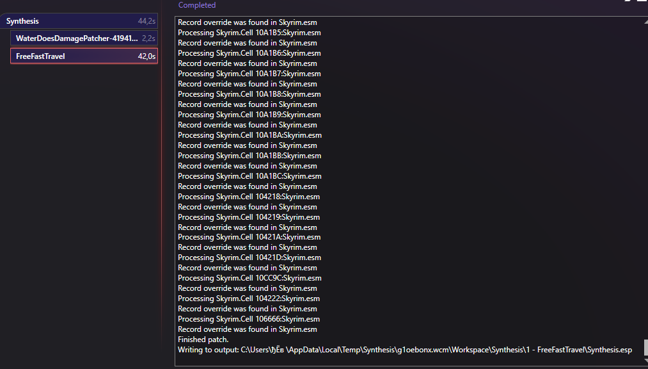The height and width of the screenshot is (369, 648).
Task: Click log line Processing Skyrim.Cell 10A1BA
Action: coord(249,135)
